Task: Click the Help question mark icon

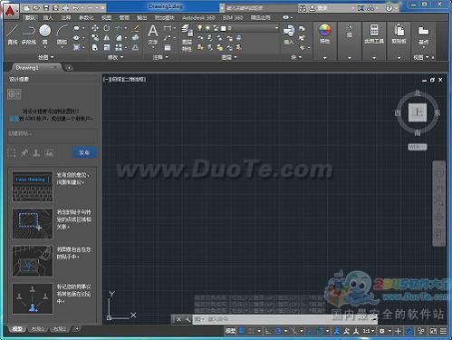Action: click(x=389, y=8)
